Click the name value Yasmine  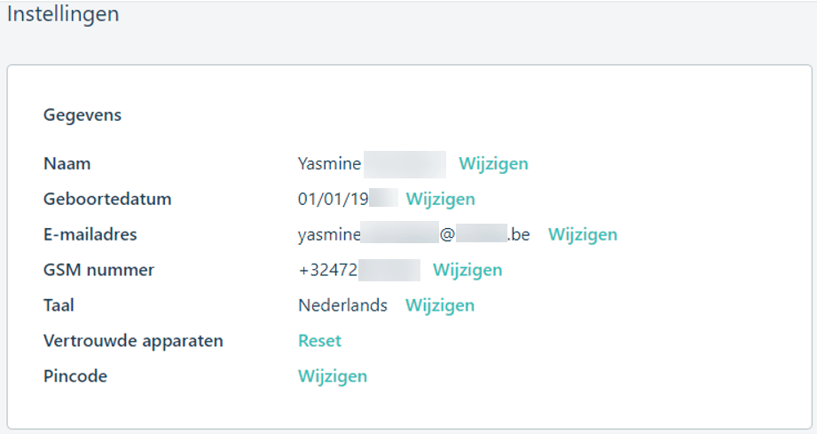point(329,163)
